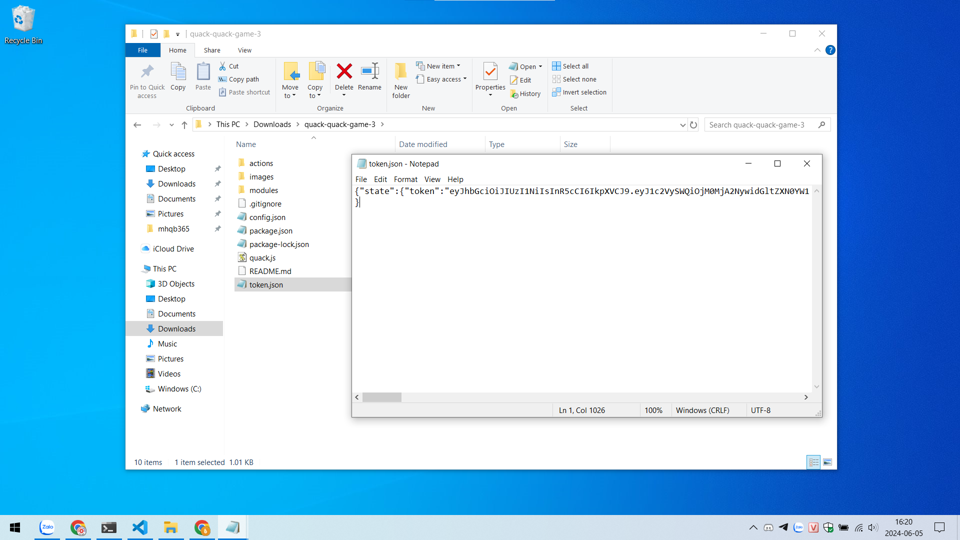This screenshot has height=540, width=960.
Task: Switch to large icons view toggle
Action: pyautogui.click(x=827, y=462)
